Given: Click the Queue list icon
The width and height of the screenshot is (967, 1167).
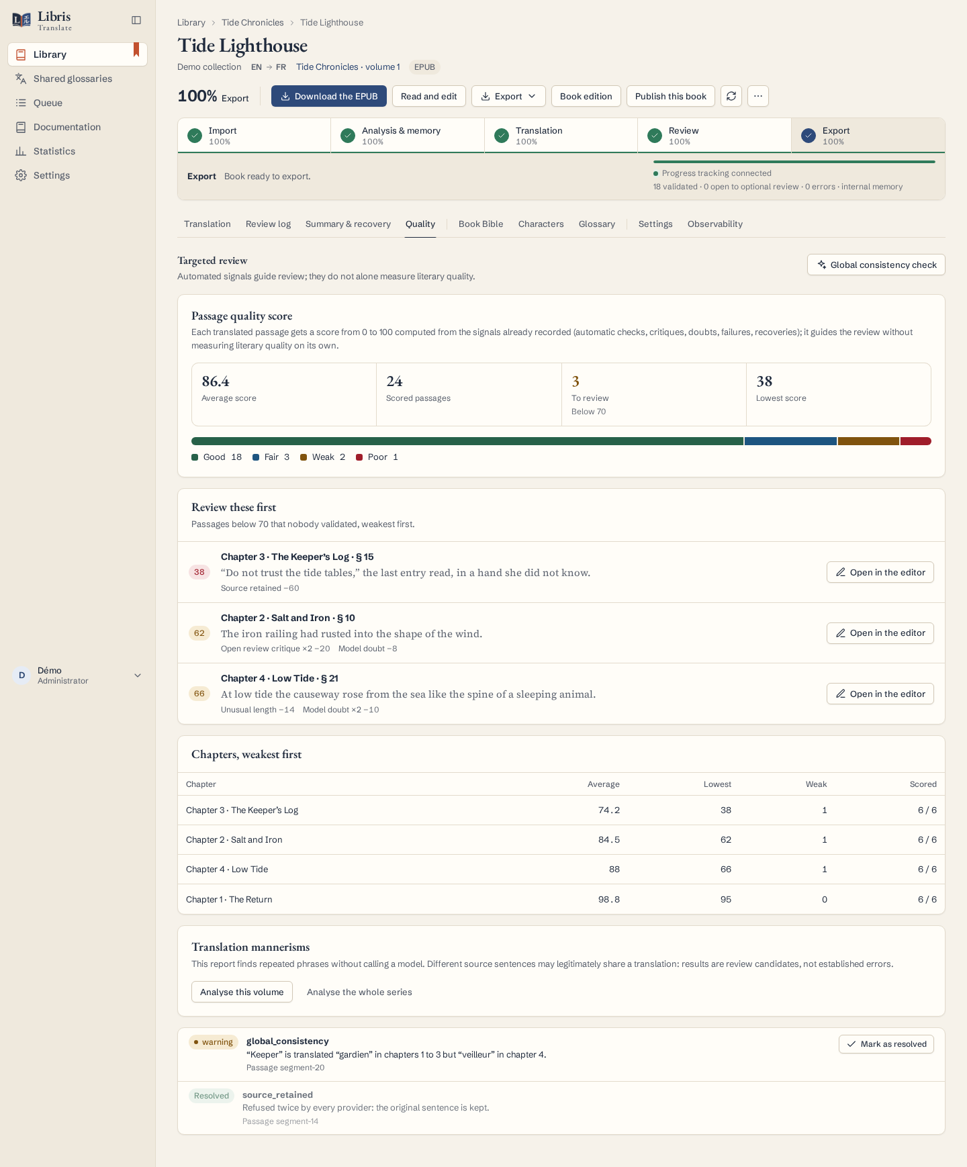Looking at the screenshot, I should pyautogui.click(x=21, y=103).
